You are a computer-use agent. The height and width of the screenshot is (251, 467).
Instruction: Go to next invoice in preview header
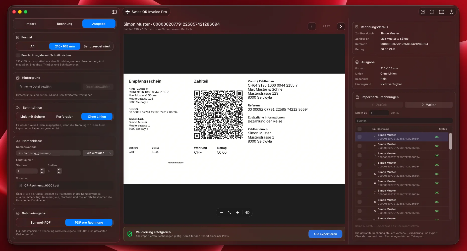(x=341, y=26)
